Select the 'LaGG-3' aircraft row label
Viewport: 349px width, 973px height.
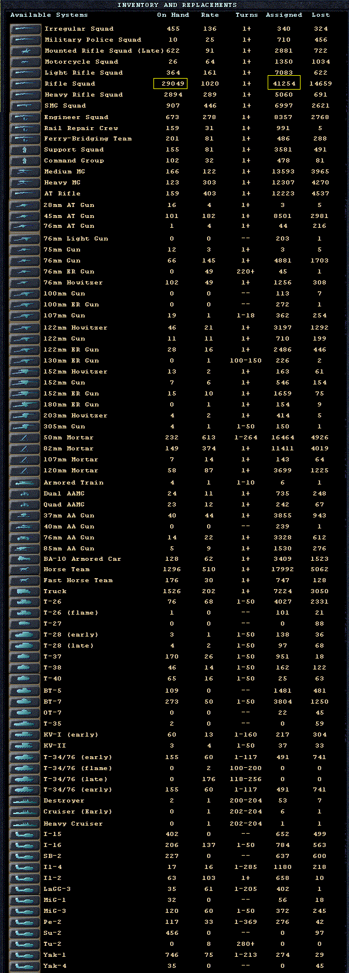pos(57,889)
